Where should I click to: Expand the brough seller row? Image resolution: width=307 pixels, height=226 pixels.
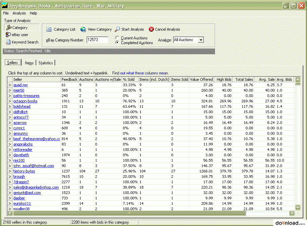(x=10, y=177)
